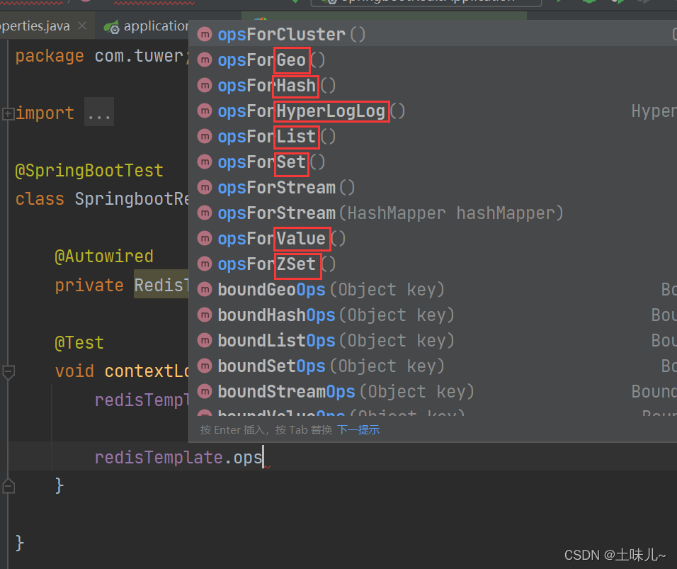Select boundStreamOps(Object key) suggestion
The image size is (677, 569).
[433, 391]
